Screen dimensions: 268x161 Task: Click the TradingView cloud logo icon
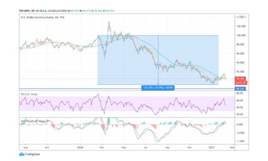(x=22, y=154)
